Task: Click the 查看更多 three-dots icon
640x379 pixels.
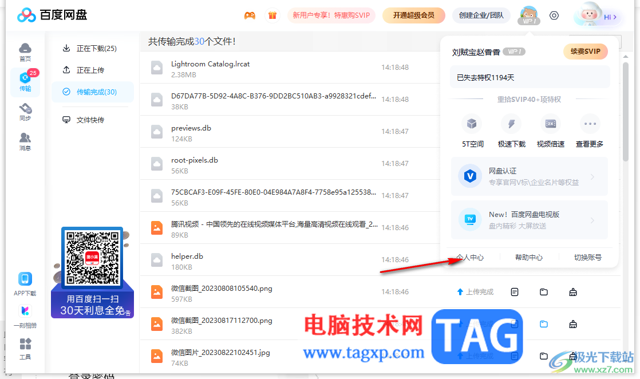Action: tap(590, 123)
